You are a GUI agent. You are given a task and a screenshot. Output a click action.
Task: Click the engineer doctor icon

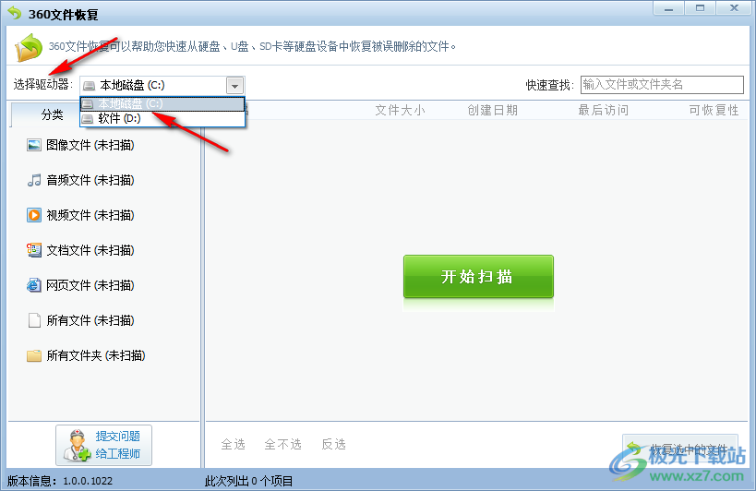tap(77, 446)
